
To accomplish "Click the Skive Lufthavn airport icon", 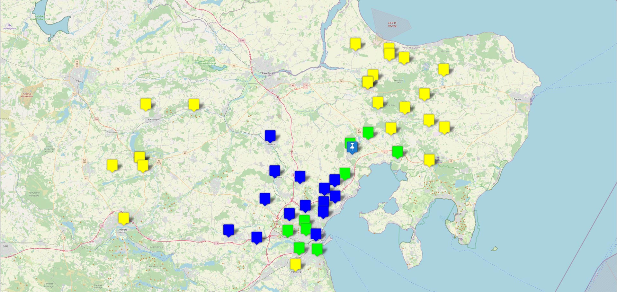I will (x=10, y=25).
